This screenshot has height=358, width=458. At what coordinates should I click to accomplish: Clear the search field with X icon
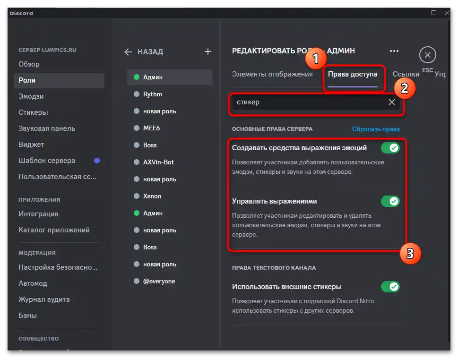392,102
